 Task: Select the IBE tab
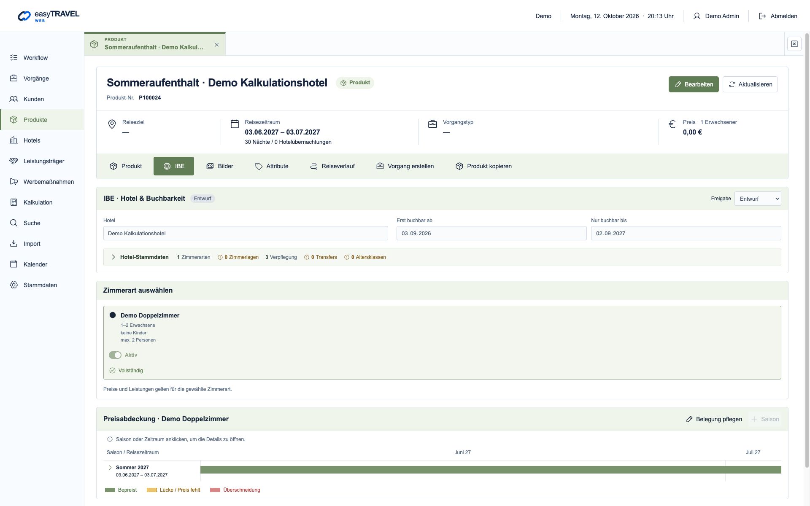click(x=174, y=166)
